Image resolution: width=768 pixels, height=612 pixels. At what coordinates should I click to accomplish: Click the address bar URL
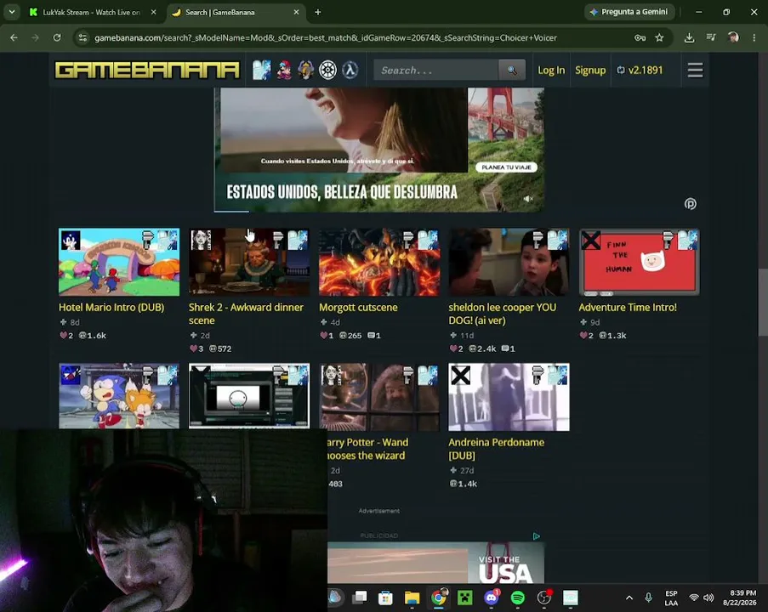(325, 37)
